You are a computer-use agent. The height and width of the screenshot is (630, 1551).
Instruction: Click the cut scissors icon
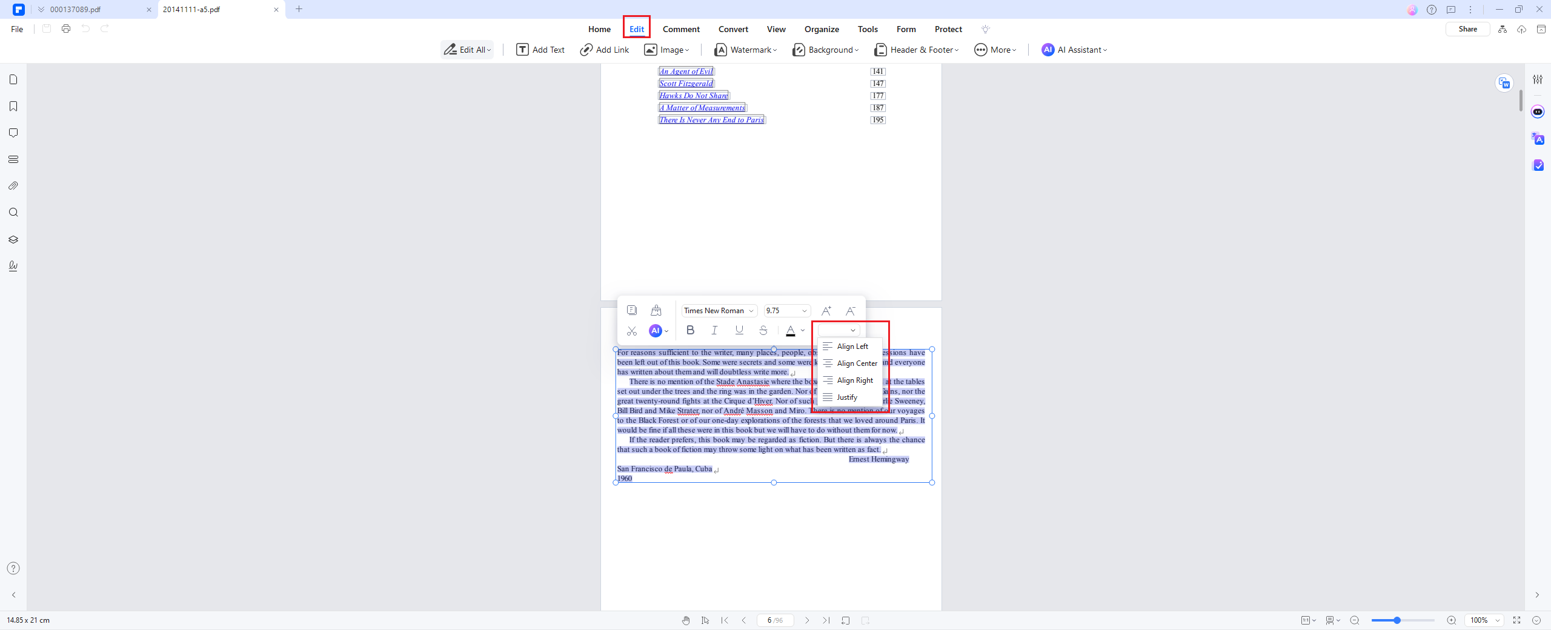point(632,331)
